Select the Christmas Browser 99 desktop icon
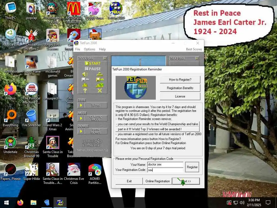The height and width of the screenshot is (208, 277). (x=31, y=147)
